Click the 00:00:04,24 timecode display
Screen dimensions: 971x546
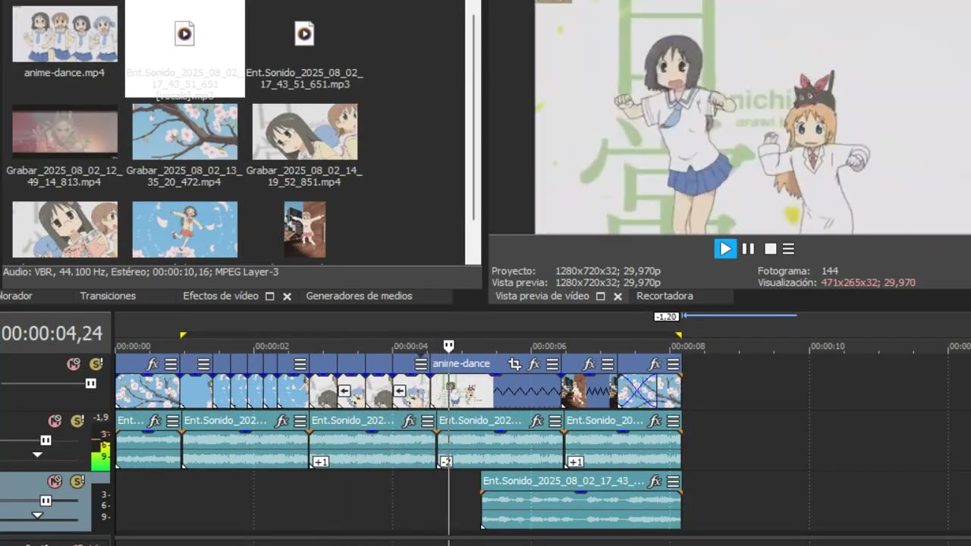52,333
